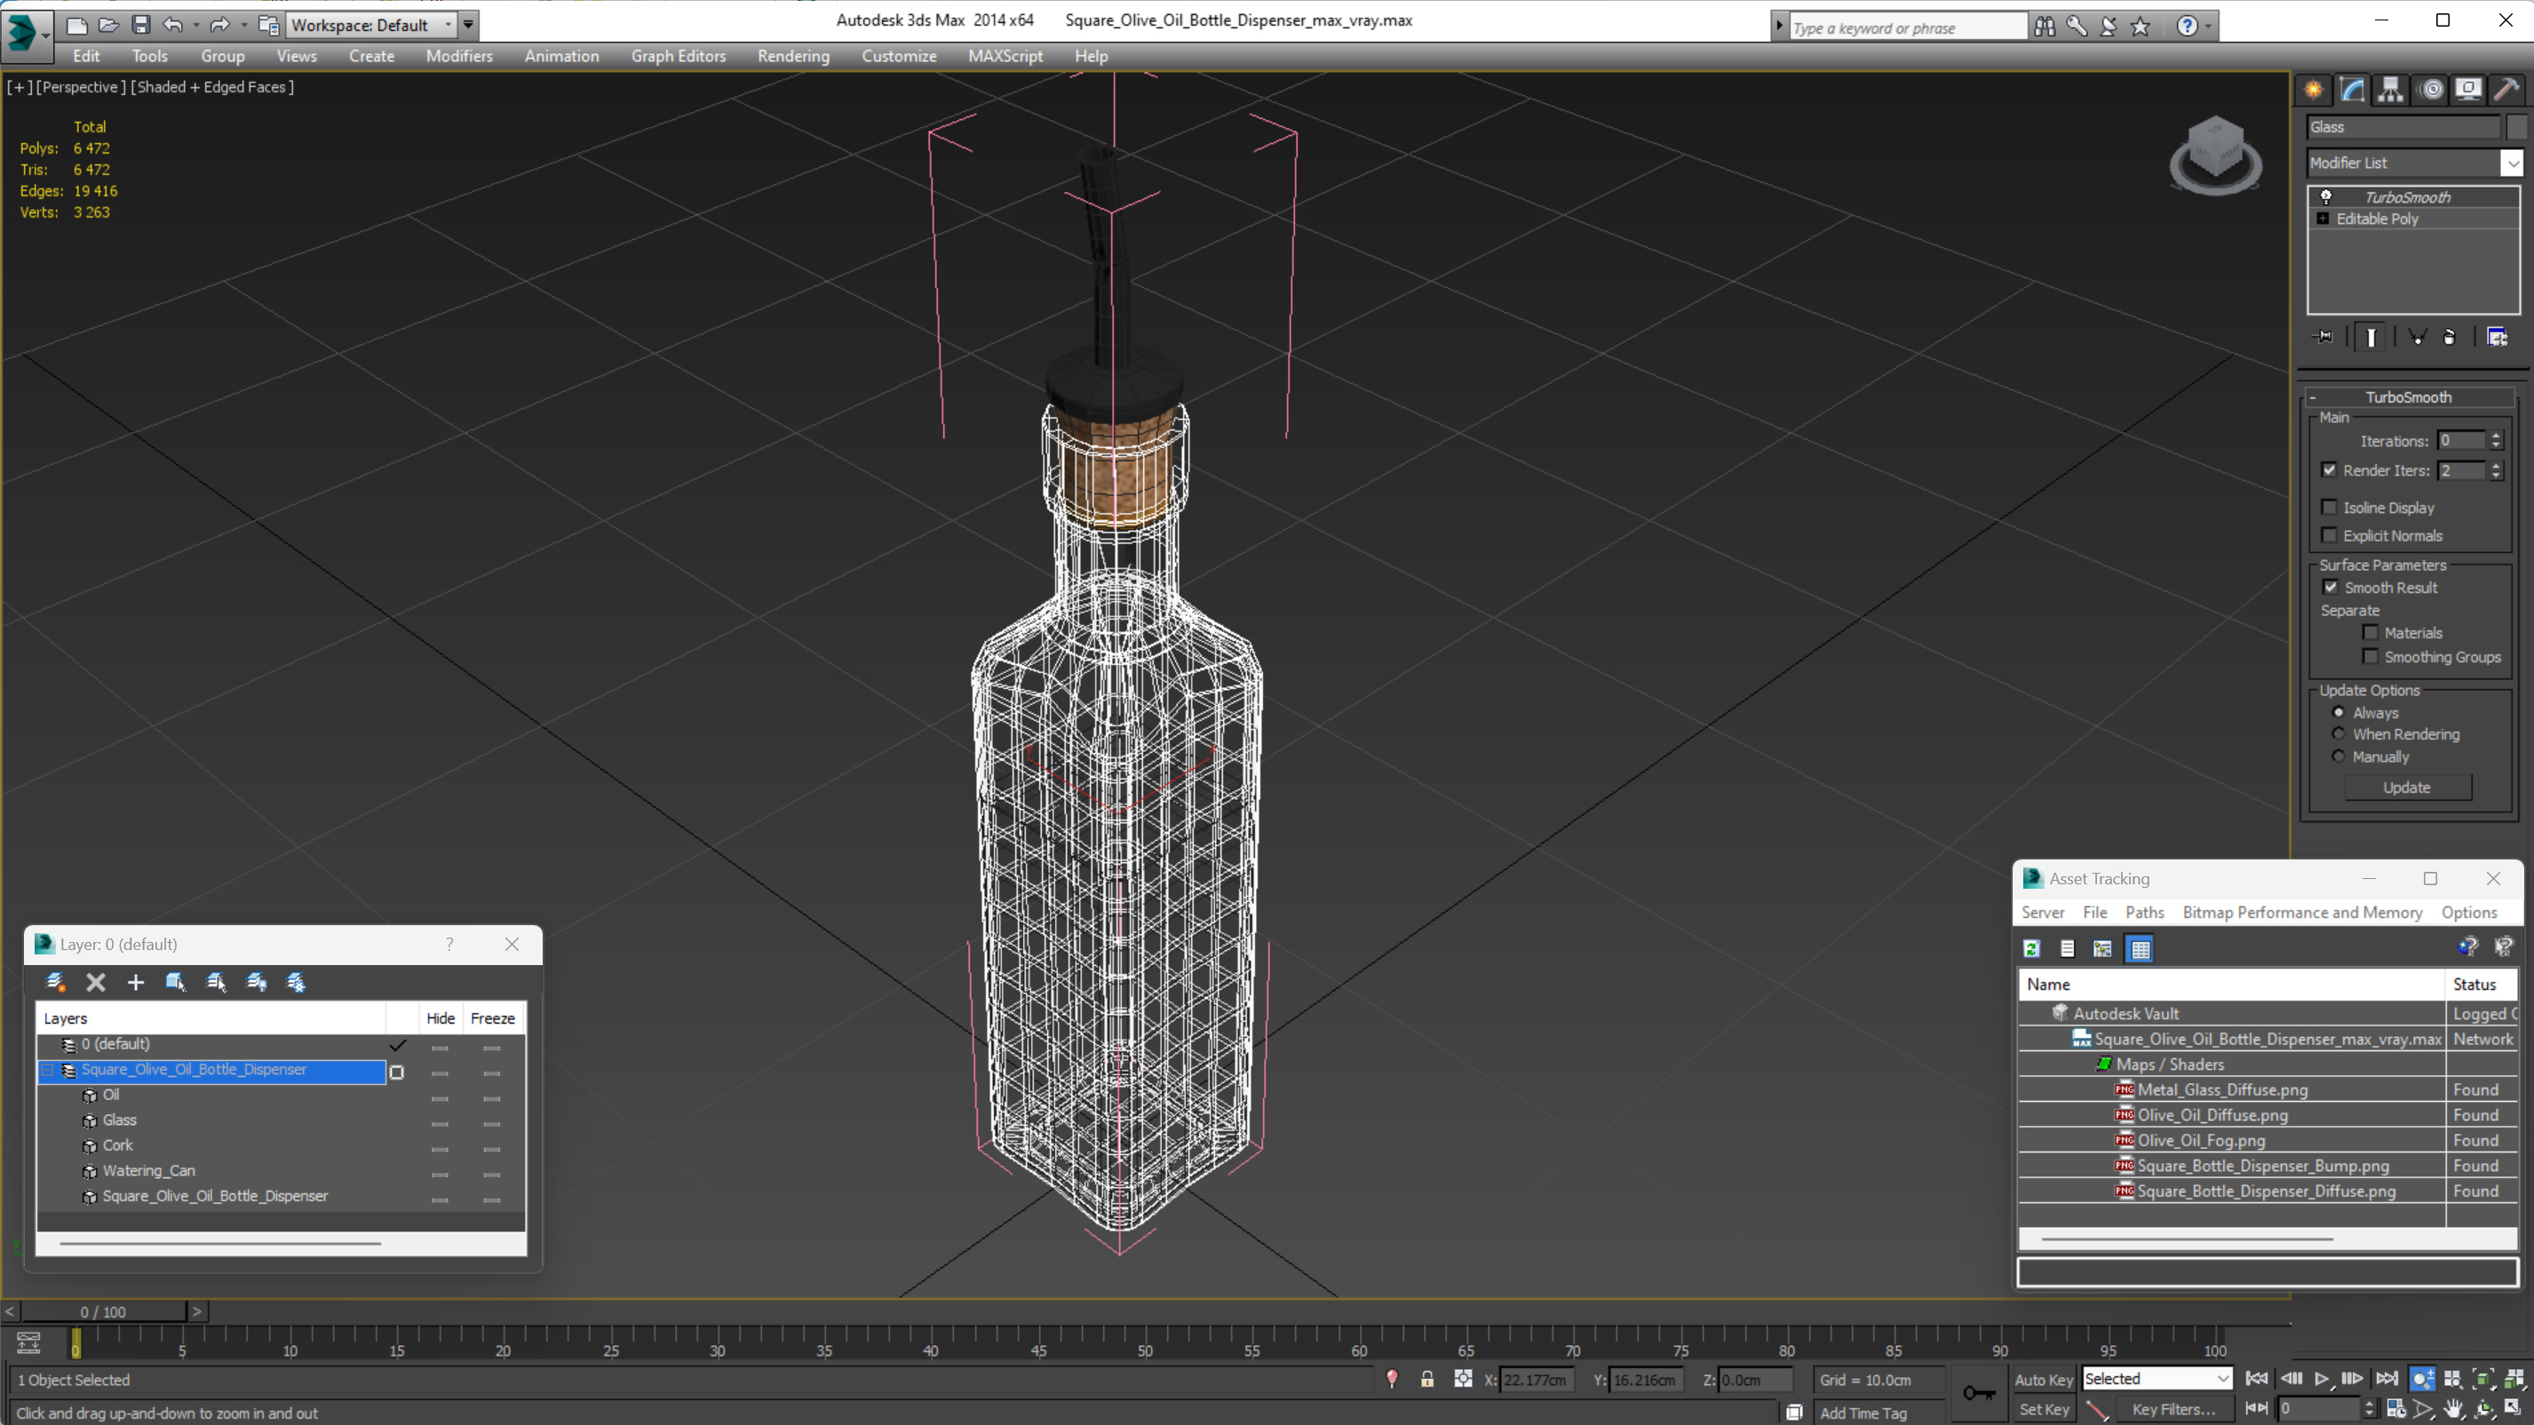Click Render Iters spinner arrows
The height and width of the screenshot is (1425, 2534).
pos(2496,470)
